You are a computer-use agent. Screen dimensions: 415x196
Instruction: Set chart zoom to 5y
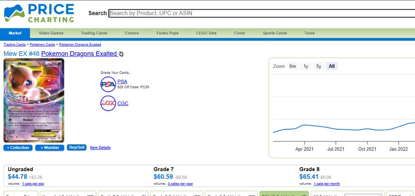pyautogui.click(x=319, y=66)
